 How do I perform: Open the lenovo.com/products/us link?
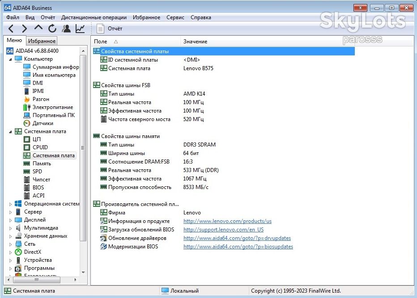coord(227,221)
